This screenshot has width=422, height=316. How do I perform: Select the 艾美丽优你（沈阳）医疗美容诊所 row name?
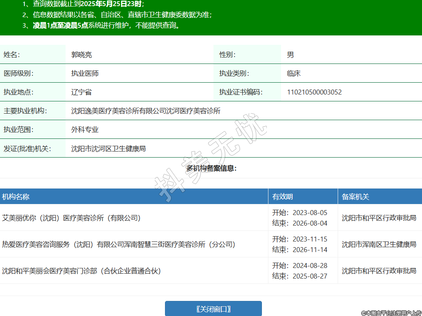pyautogui.click(x=71, y=218)
